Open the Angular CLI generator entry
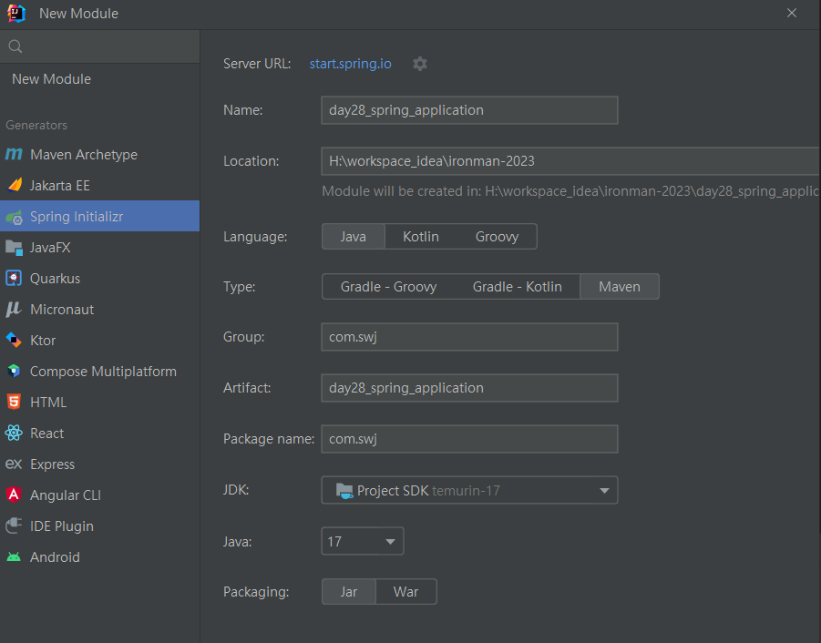This screenshot has width=821, height=643. pyautogui.click(x=66, y=495)
